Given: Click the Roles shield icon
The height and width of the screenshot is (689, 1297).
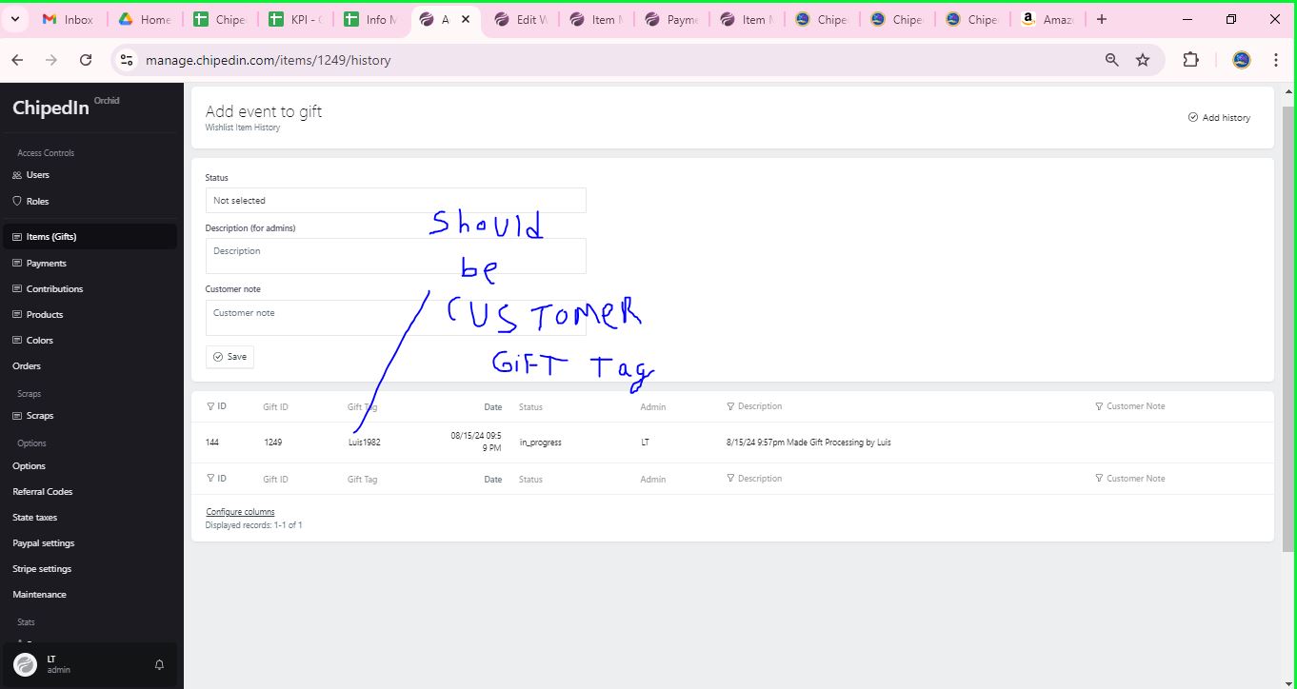Looking at the screenshot, I should [17, 201].
